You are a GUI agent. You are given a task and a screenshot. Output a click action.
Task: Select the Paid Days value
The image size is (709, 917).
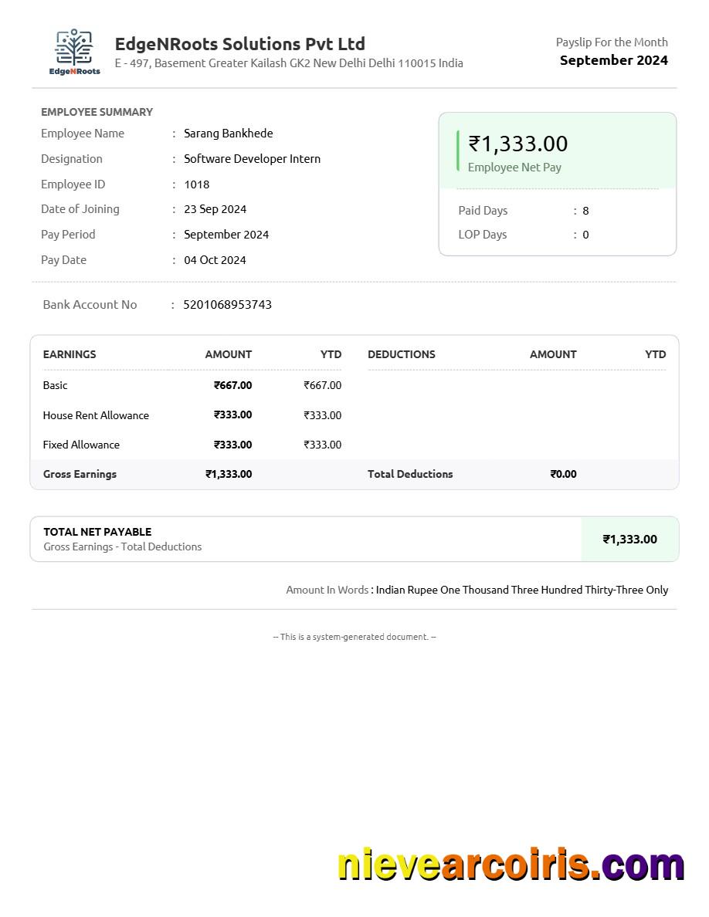click(585, 211)
